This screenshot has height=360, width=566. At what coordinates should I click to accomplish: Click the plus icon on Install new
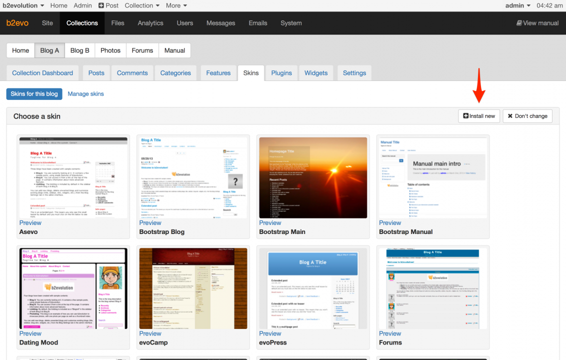465,116
